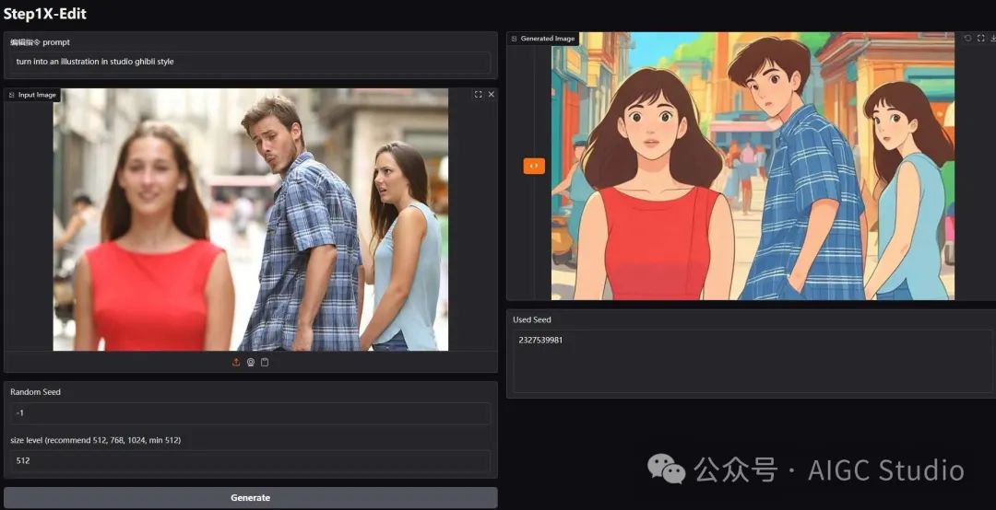The image size is (996, 510).
Task: Download the generated image
Action: 993,39
